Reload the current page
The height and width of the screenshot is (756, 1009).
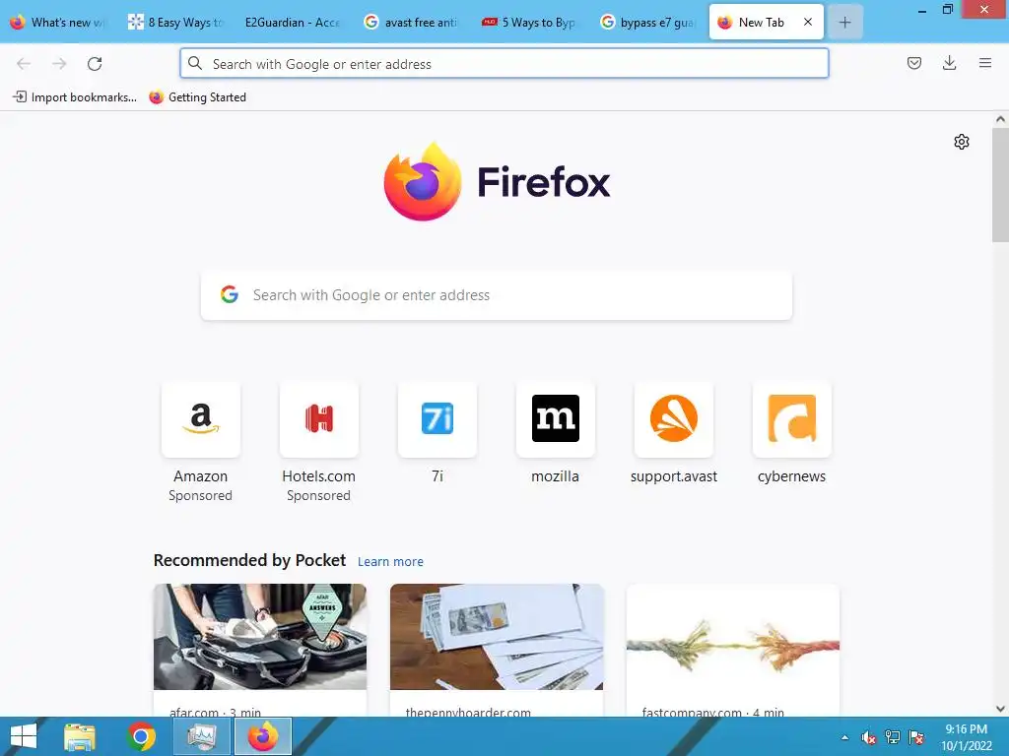click(x=95, y=64)
